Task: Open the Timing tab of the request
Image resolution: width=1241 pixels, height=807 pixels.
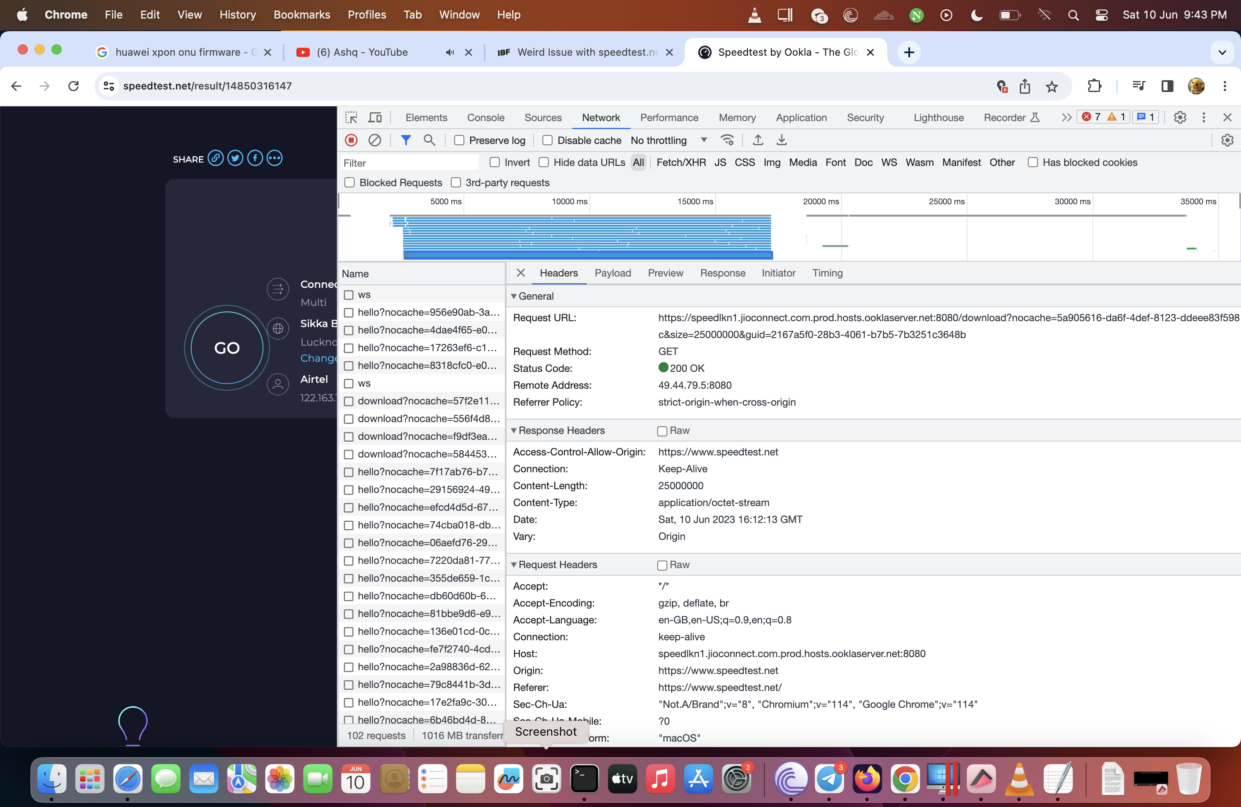Action: click(x=827, y=273)
